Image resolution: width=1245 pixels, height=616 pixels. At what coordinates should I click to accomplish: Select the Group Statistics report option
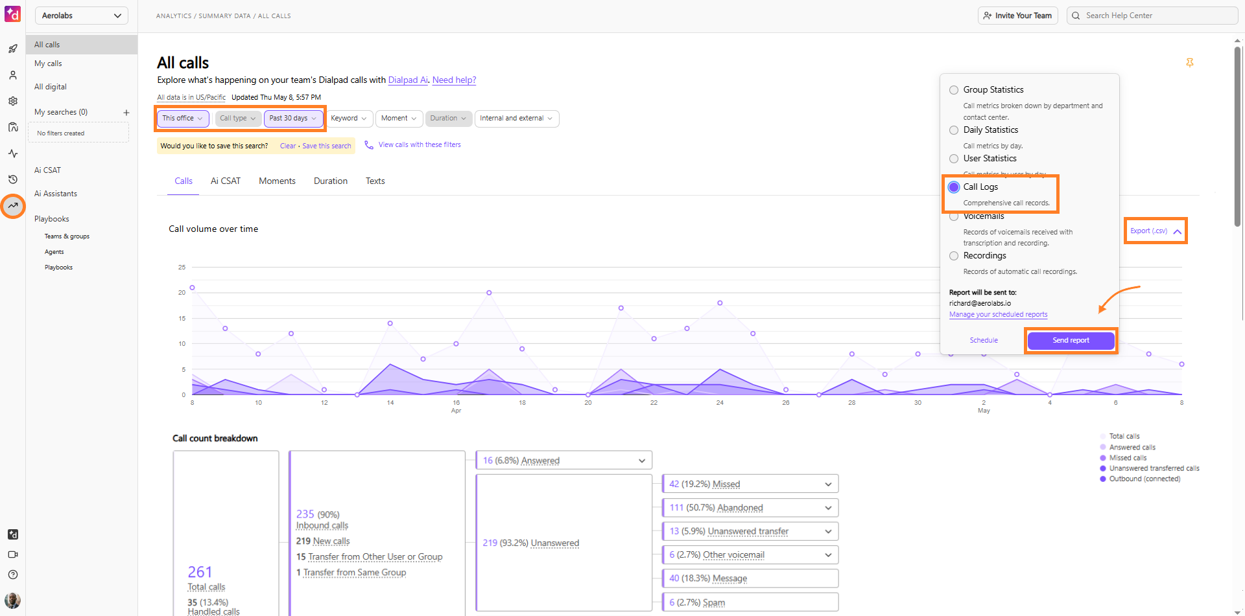click(x=954, y=90)
